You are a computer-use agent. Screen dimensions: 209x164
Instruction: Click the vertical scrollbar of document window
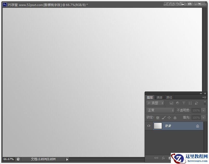coord(204,49)
